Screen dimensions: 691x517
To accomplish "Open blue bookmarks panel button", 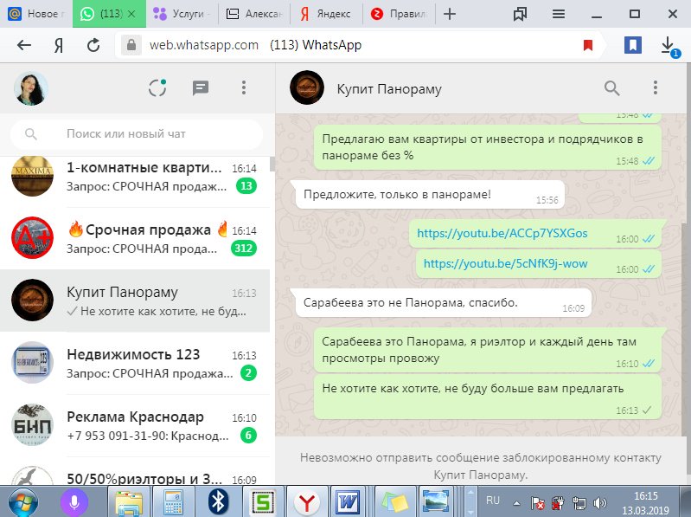I will point(632,45).
